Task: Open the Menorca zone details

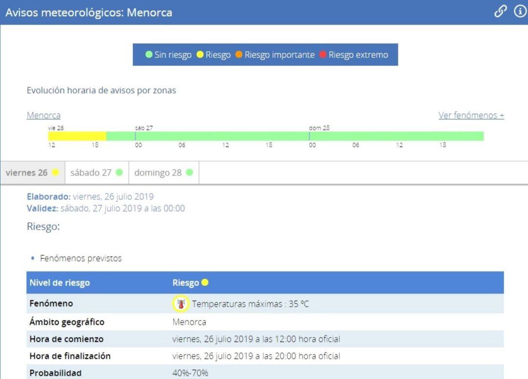Action: pyautogui.click(x=43, y=115)
